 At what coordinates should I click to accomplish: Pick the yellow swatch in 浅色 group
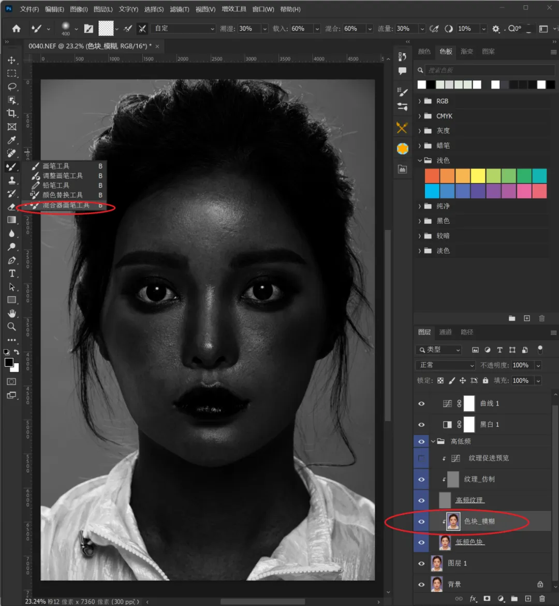tap(478, 176)
